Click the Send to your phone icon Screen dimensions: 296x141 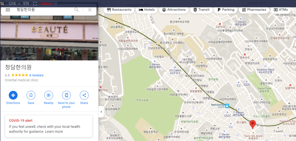click(66, 95)
